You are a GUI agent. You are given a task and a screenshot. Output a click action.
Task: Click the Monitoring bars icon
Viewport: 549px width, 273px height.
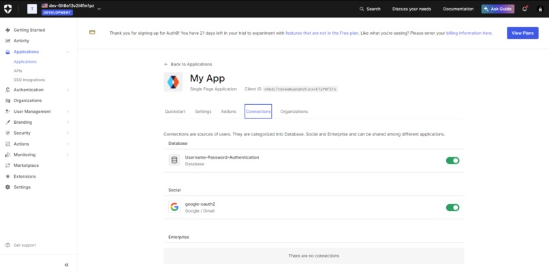tap(7, 155)
